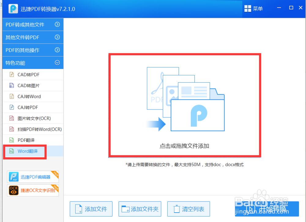This screenshot has width=306, height=222.
Task: Open the 迅捷PDF编辑器 promotion link
Action: click(33, 177)
